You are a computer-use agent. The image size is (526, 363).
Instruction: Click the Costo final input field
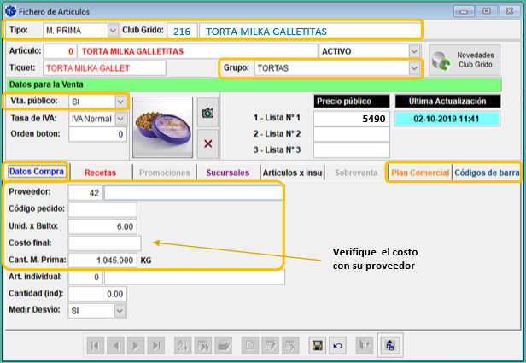[102, 243]
